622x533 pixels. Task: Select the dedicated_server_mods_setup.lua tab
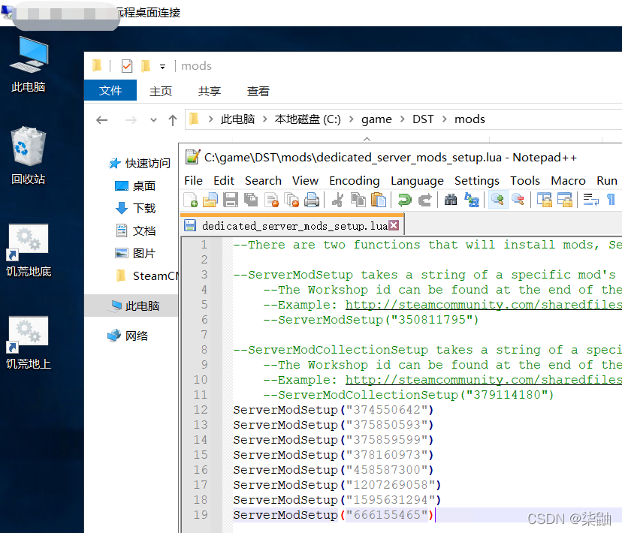coord(292,225)
